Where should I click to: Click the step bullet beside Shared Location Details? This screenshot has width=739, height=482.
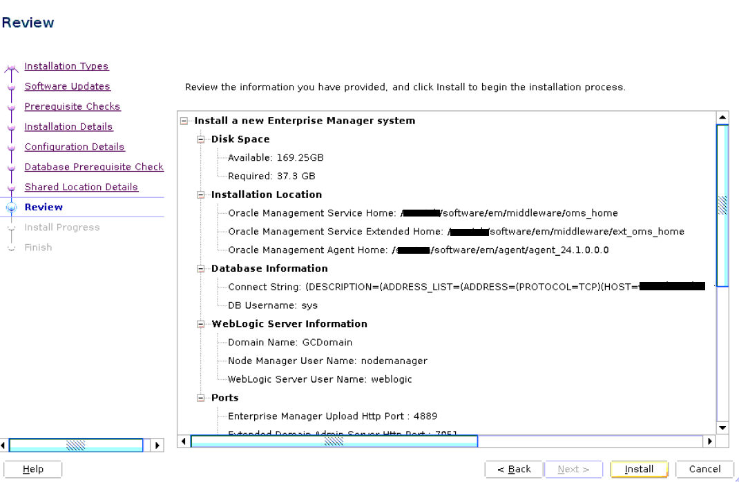coord(12,188)
